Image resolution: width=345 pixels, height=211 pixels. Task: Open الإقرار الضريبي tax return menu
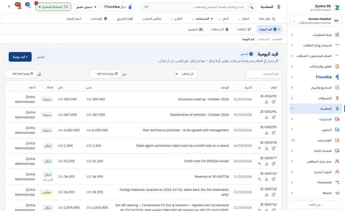tap(125, 19)
